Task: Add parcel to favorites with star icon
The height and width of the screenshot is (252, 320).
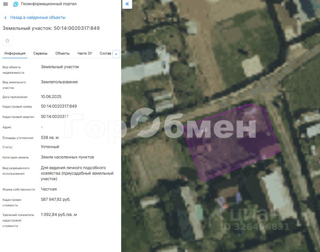Action: [7, 41]
